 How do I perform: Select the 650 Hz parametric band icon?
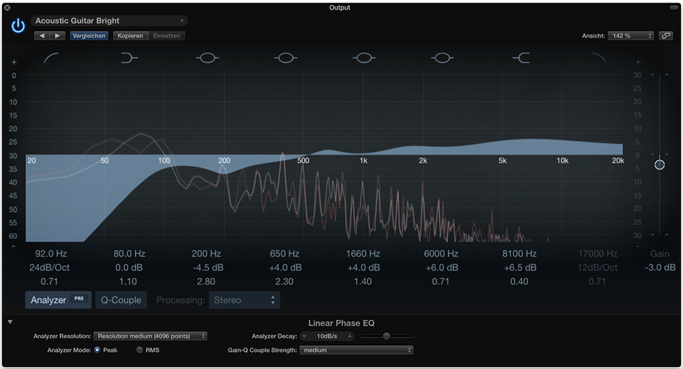coord(285,59)
